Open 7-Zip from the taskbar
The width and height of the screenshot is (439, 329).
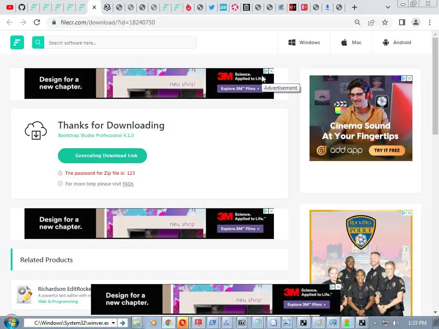(x=242, y=323)
